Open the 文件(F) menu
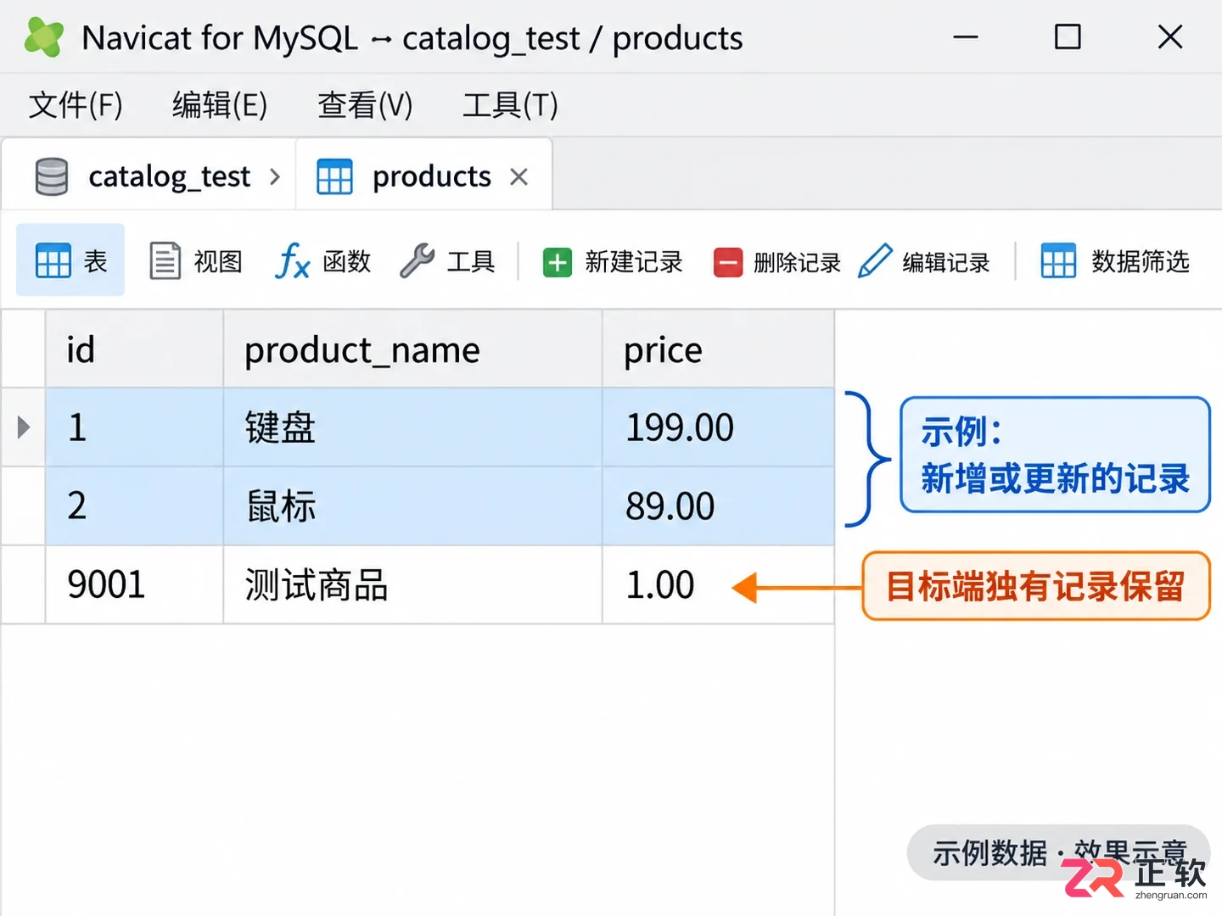 click(x=76, y=105)
